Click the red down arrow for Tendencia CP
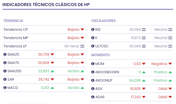The image size is (176, 104). click(x=82, y=30)
